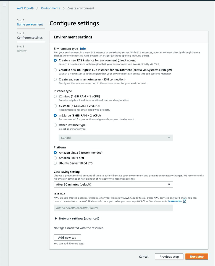Click the dropdown chevron on the t3.nano selector

(x=169, y=137)
